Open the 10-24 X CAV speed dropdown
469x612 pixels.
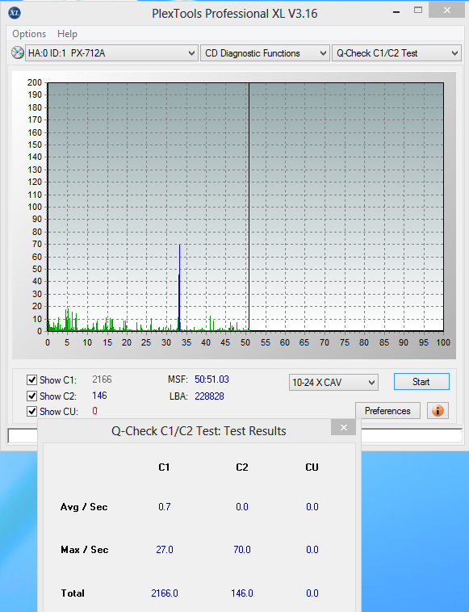tap(333, 382)
